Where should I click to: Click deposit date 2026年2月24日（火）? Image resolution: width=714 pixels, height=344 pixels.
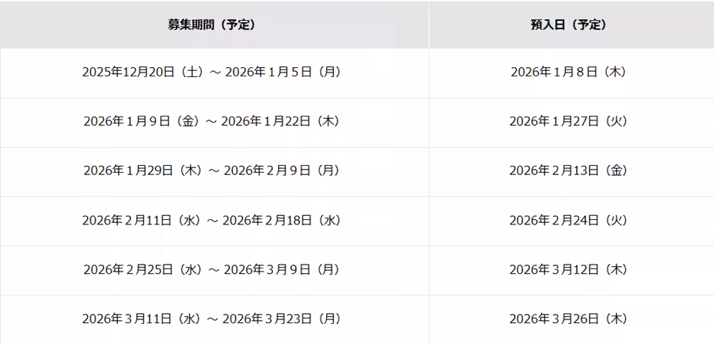[x=568, y=221]
